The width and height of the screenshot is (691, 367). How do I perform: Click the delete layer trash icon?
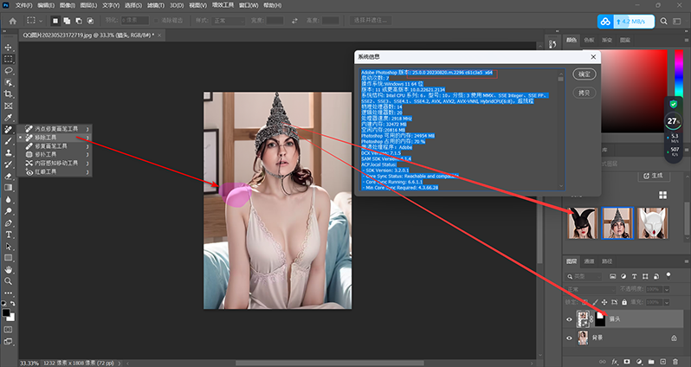click(x=675, y=362)
